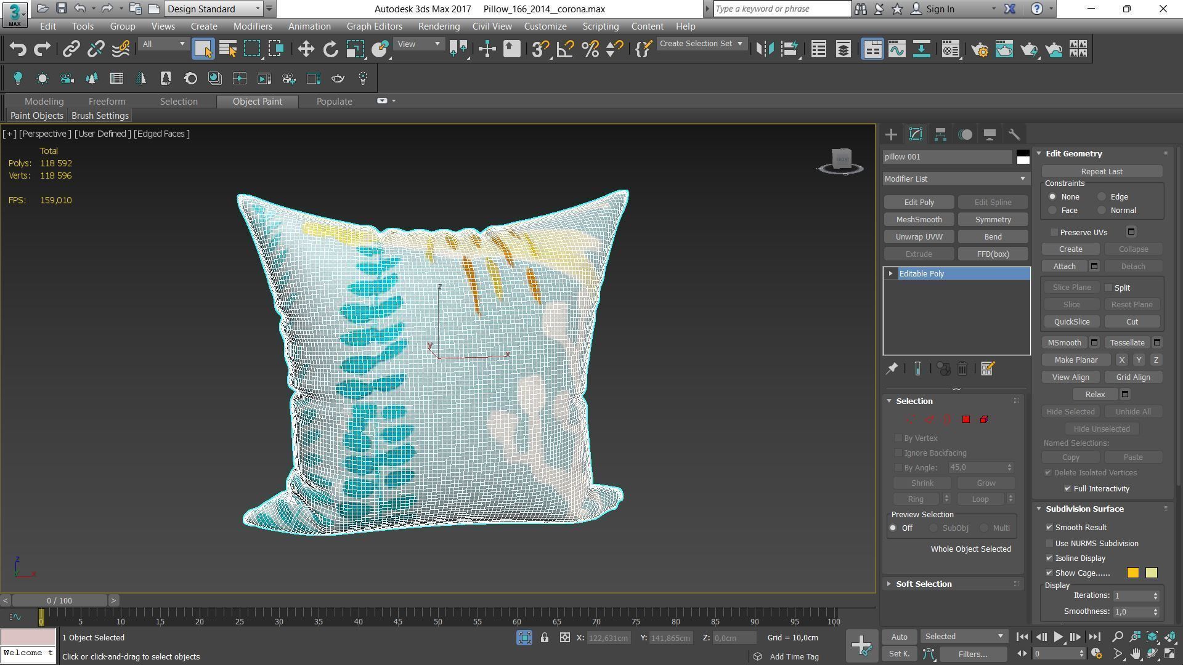1183x665 pixels.
Task: Toggle selection lock padlock icon
Action: (x=545, y=638)
